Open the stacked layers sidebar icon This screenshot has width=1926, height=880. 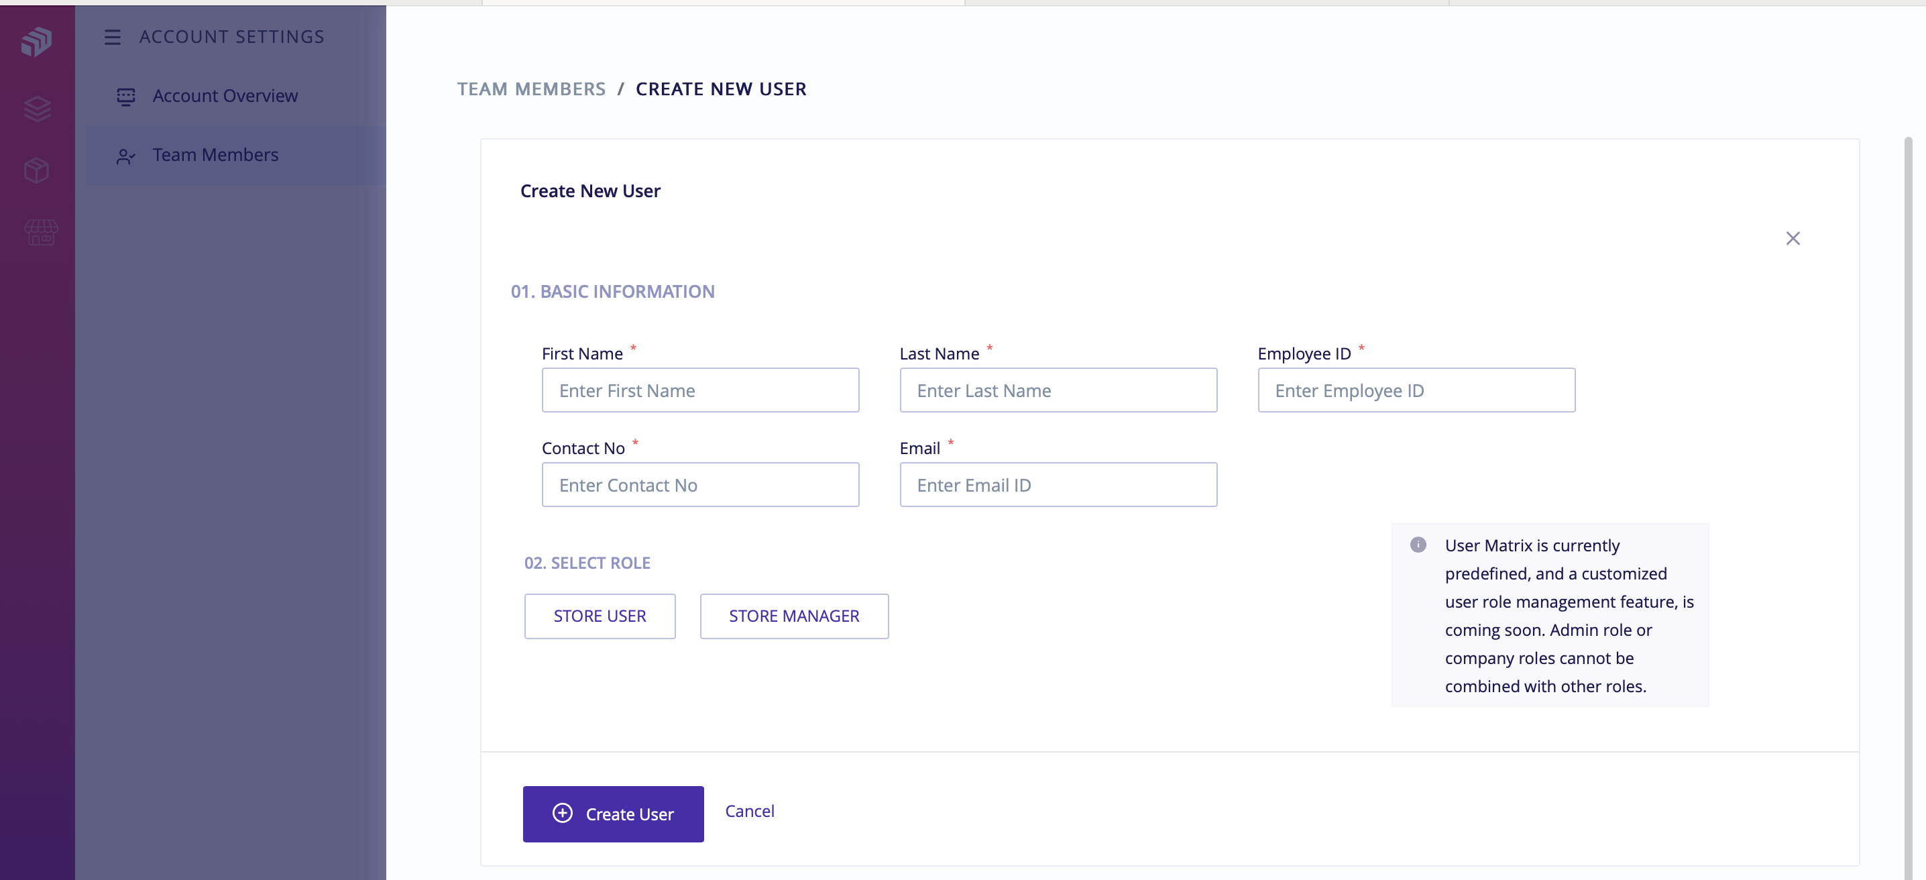click(38, 109)
